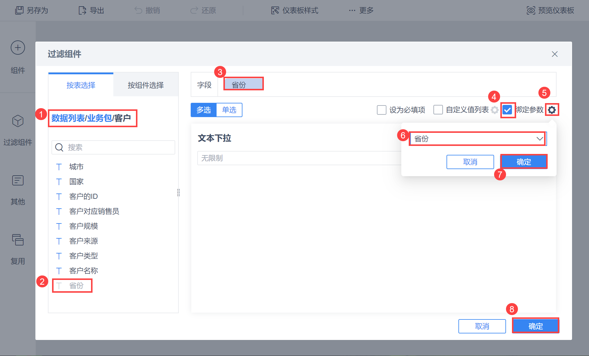The image size is (589, 356).
Task: Confirm the parameter popup with 确定
Action: 524,162
